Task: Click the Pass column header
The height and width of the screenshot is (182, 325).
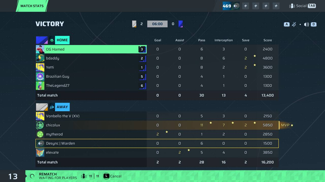Action: coord(202,40)
